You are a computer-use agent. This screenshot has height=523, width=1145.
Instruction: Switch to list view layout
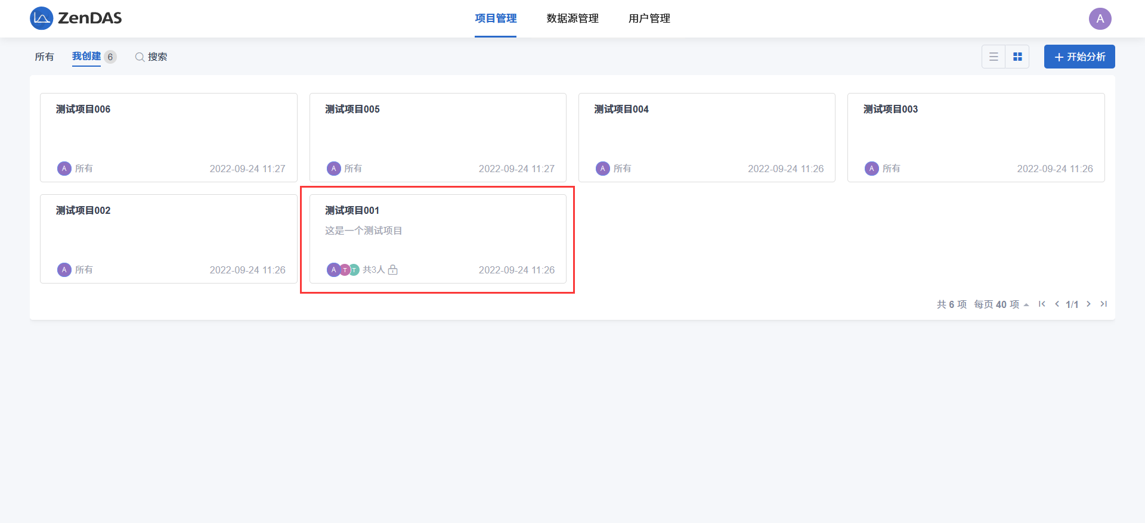point(994,57)
